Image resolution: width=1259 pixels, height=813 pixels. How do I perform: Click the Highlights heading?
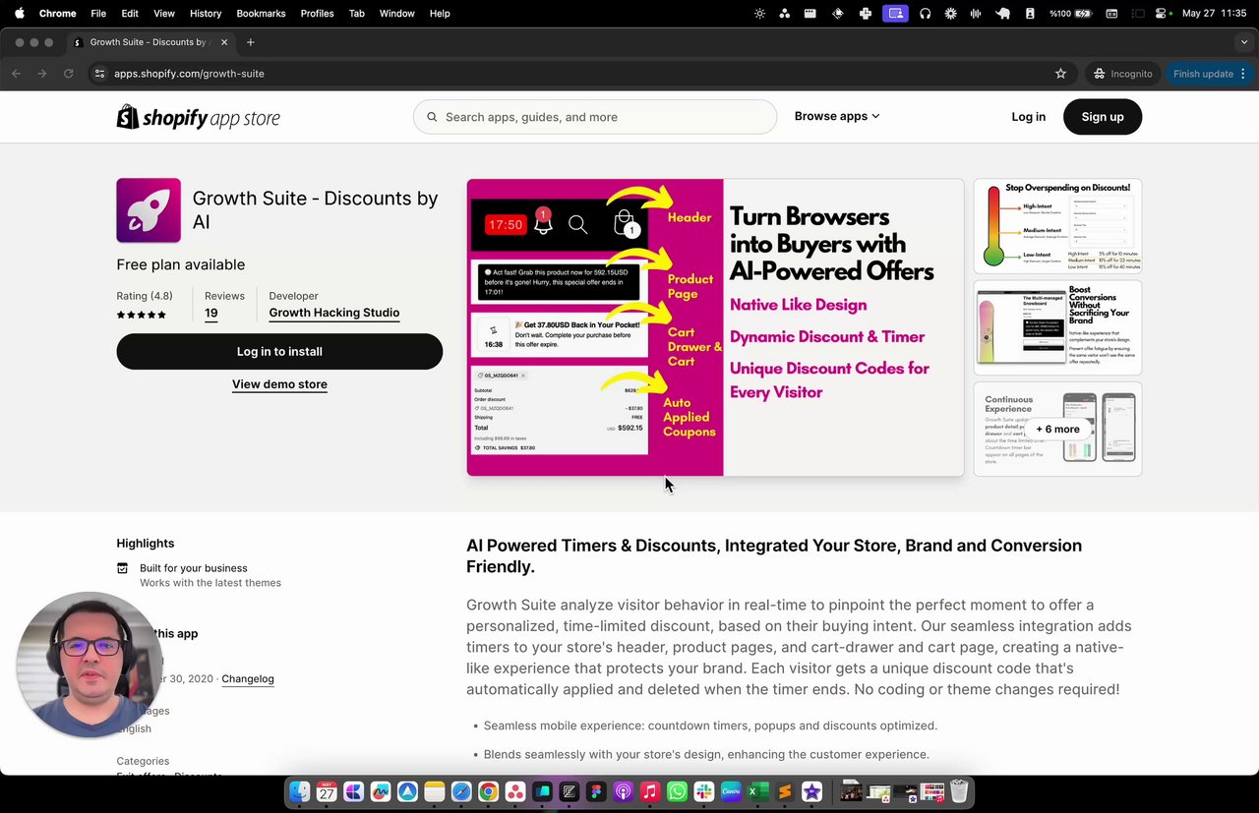146,543
